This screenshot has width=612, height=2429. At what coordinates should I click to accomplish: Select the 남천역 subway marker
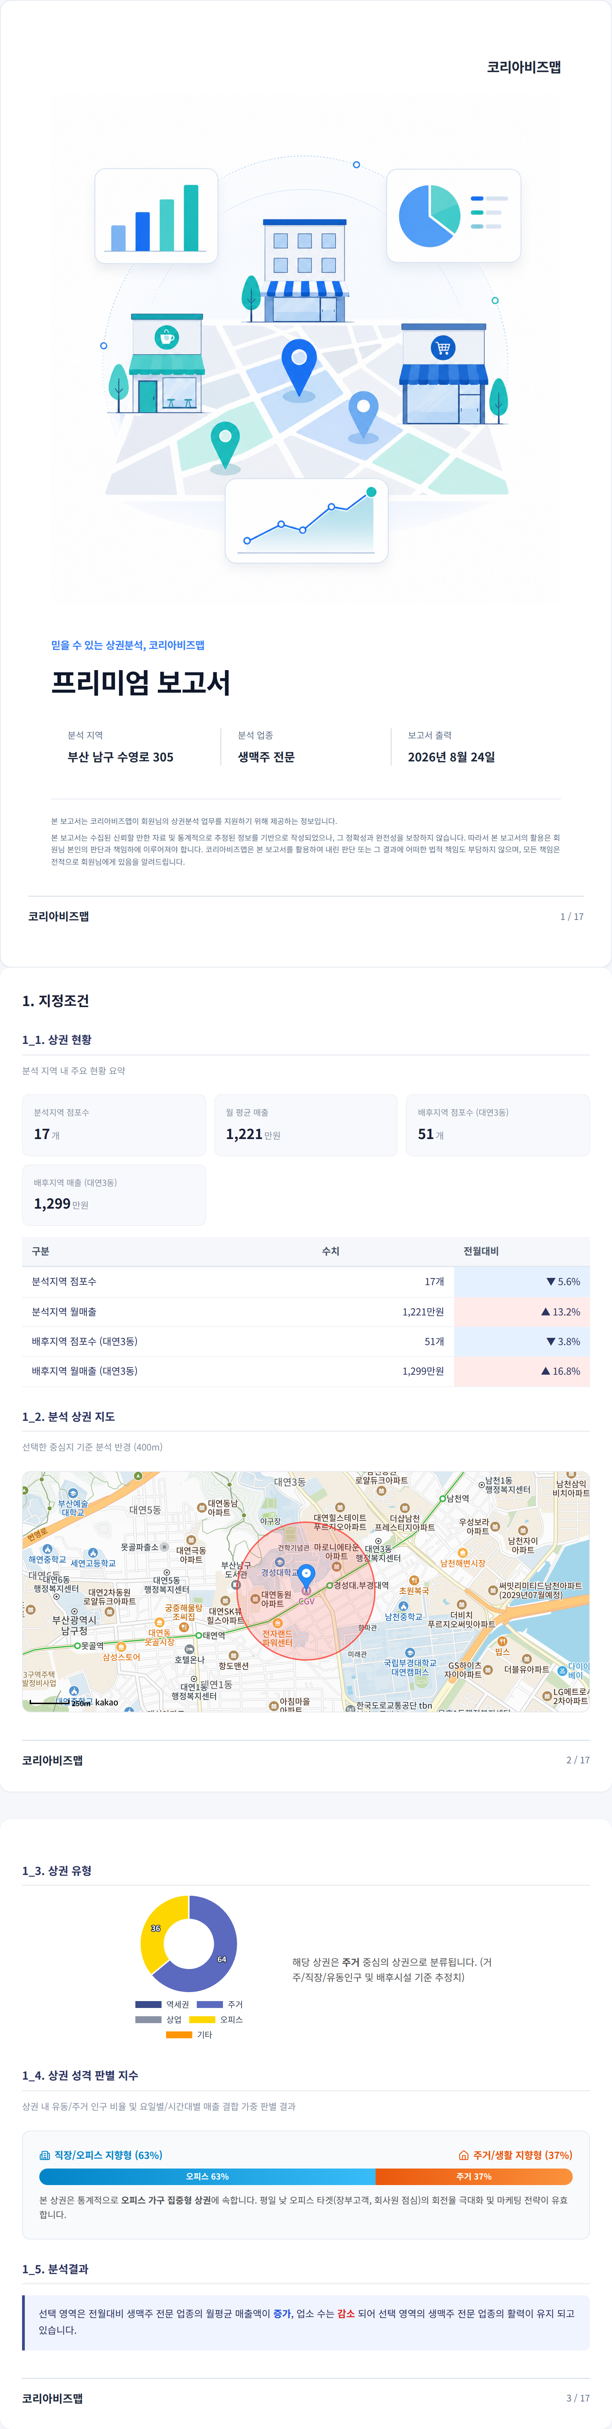(442, 1498)
